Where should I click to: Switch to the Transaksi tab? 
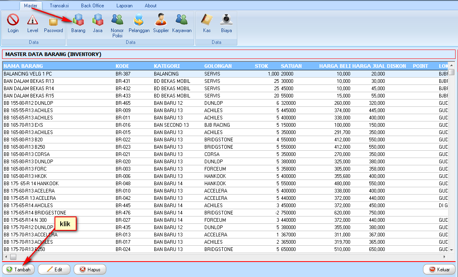tap(59, 5)
